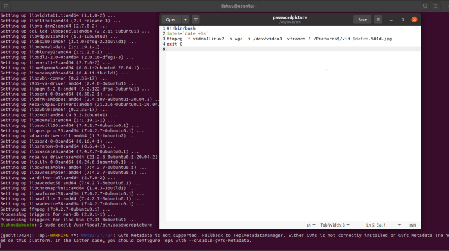449x251 pixels.
Task: Click the terminal cursor block at bottom
Action: (x=2, y=246)
